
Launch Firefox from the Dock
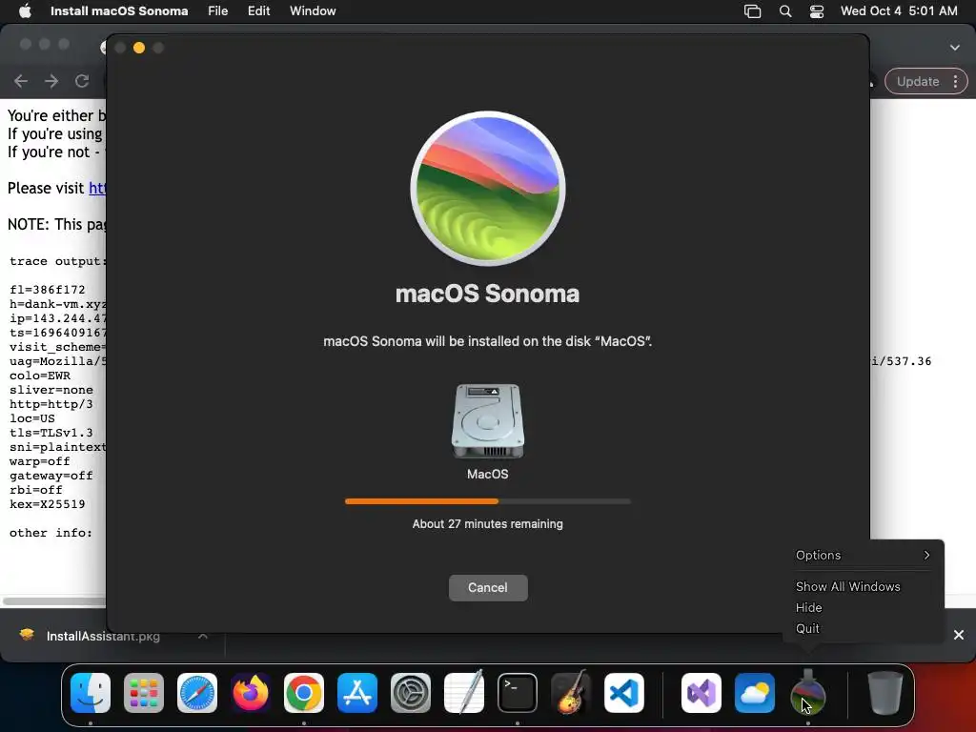(x=251, y=693)
